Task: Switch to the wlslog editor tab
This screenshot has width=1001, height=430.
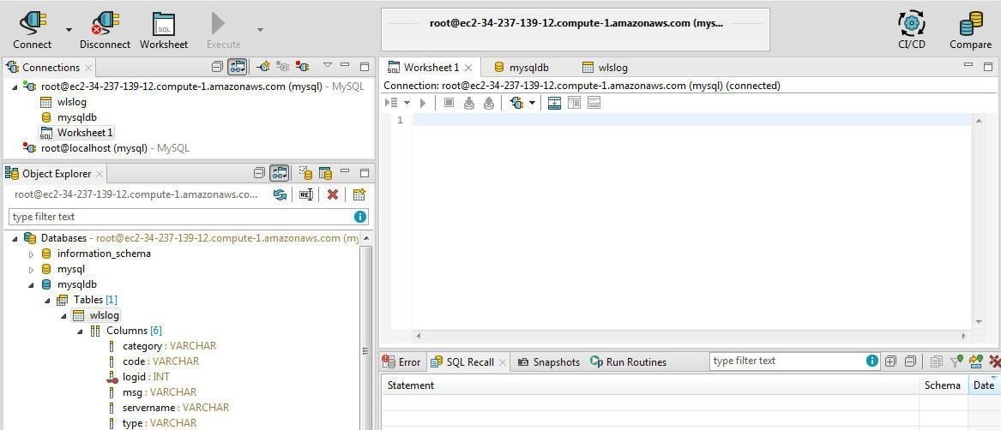Action: [x=606, y=68]
